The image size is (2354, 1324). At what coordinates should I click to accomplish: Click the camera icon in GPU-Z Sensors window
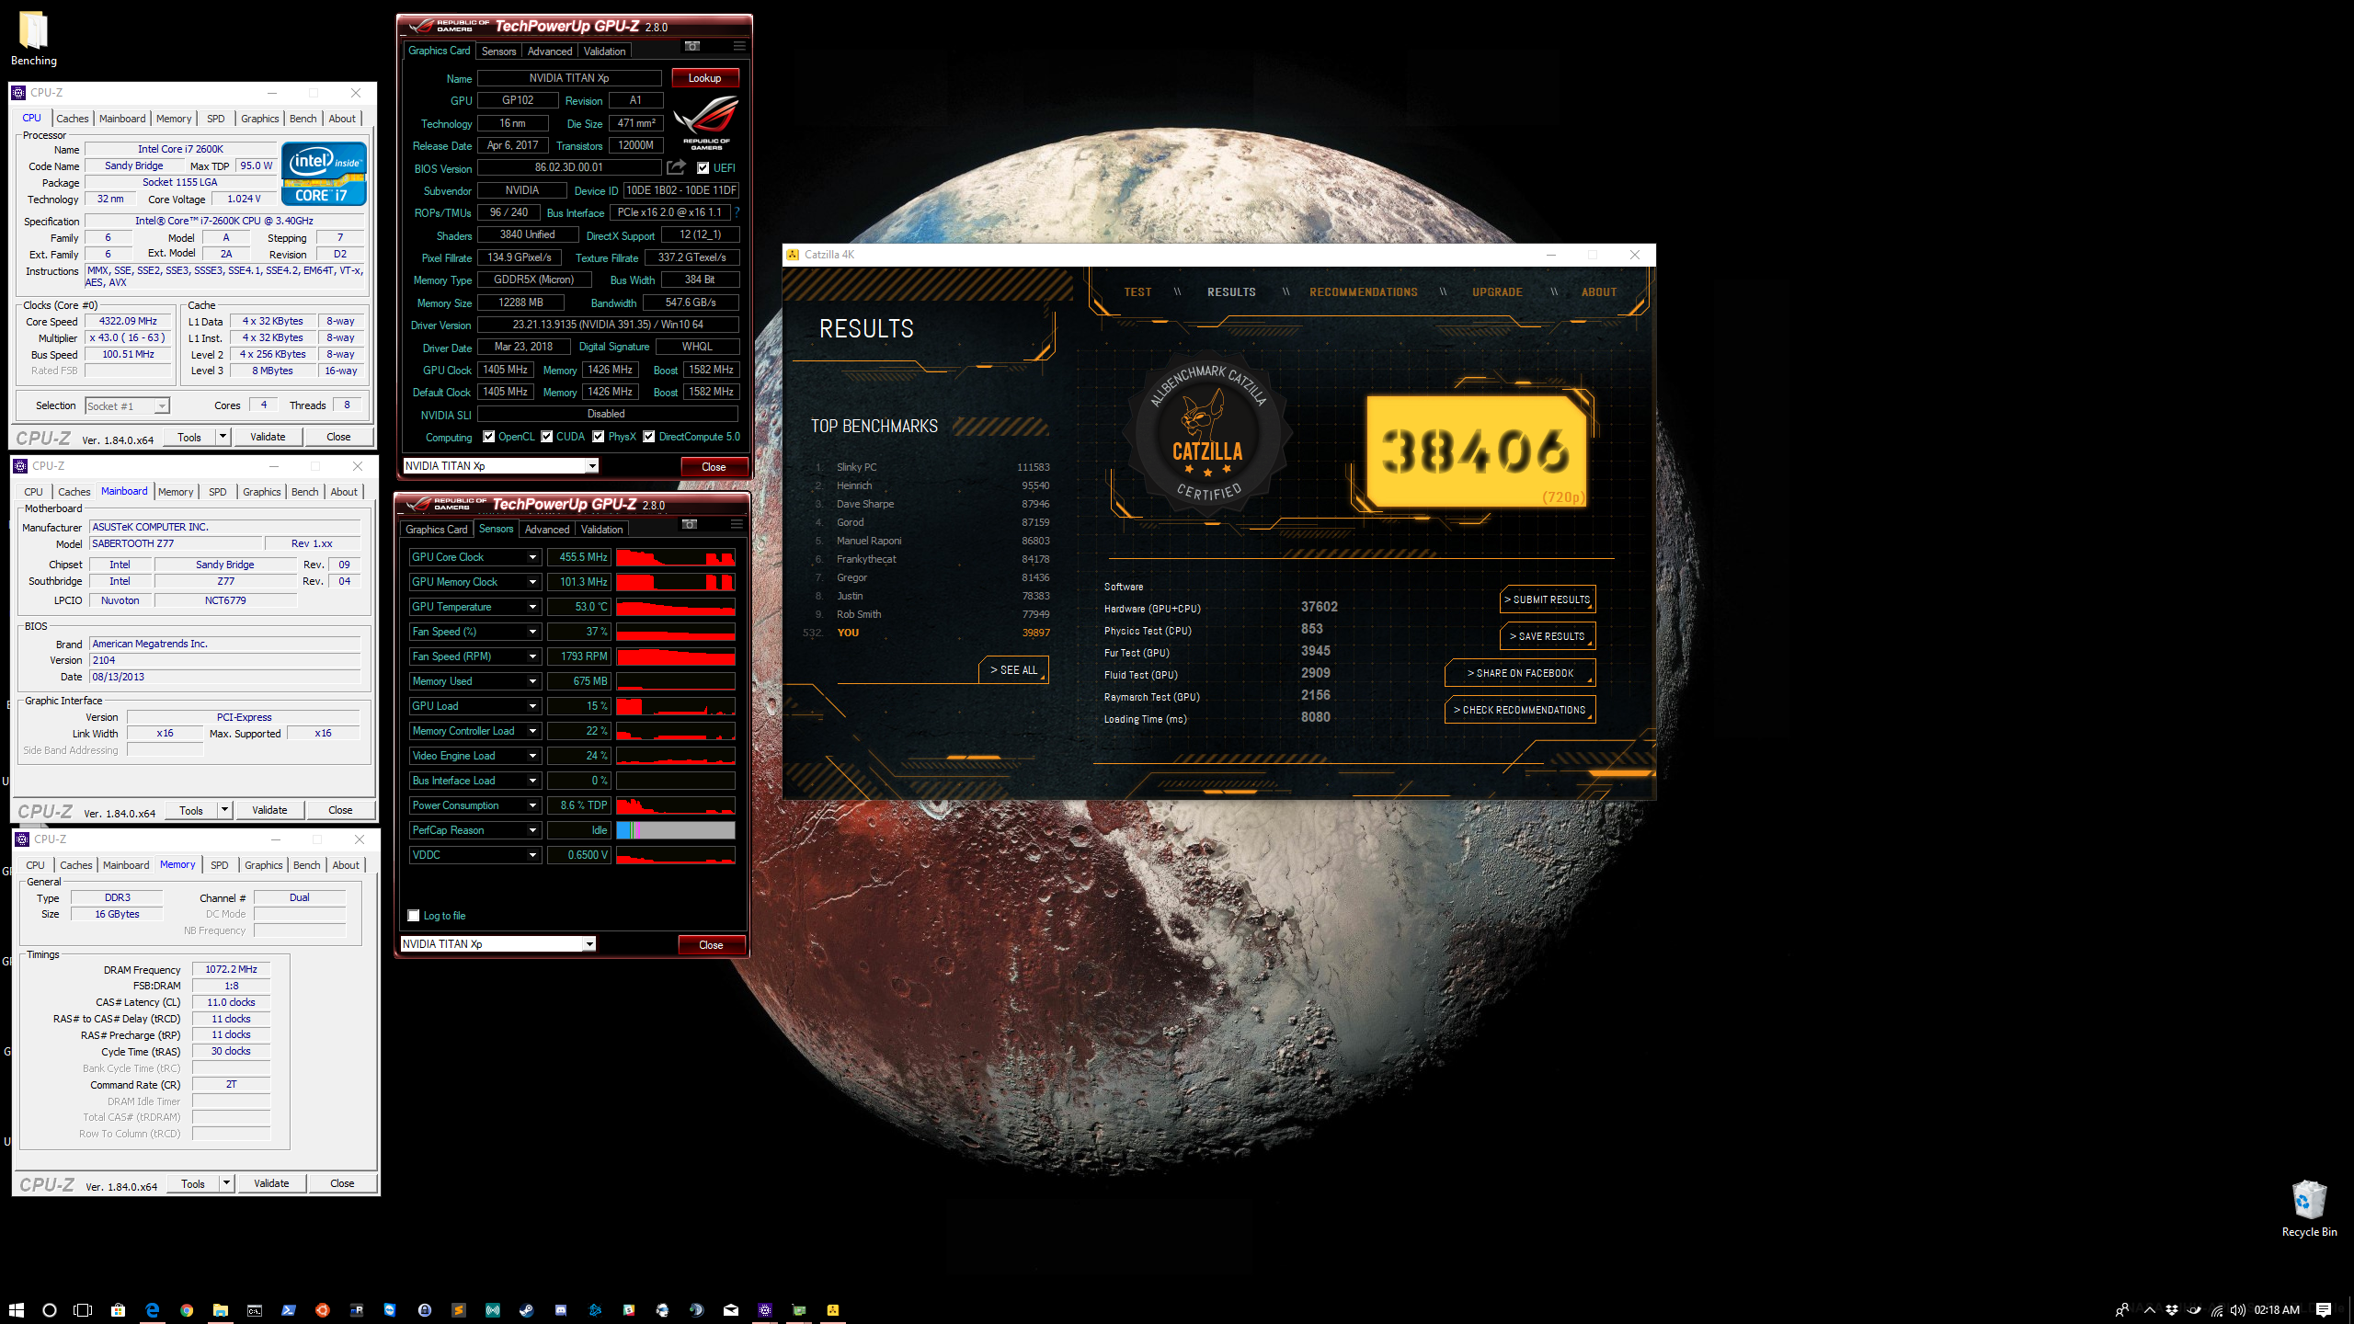(690, 524)
